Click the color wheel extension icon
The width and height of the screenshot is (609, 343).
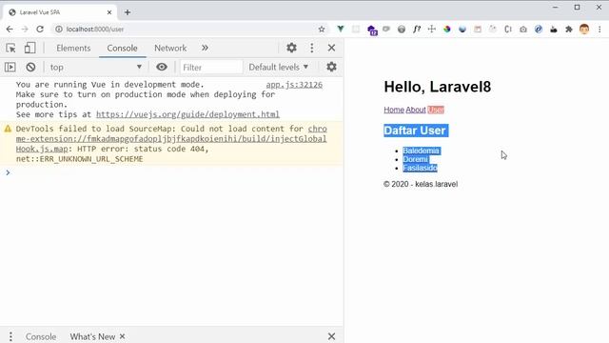pos(447,30)
